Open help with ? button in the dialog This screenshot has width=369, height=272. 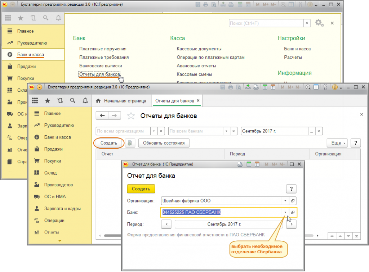click(x=291, y=189)
